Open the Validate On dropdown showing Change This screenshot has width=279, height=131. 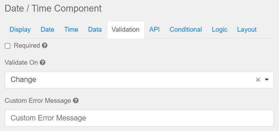point(139,80)
